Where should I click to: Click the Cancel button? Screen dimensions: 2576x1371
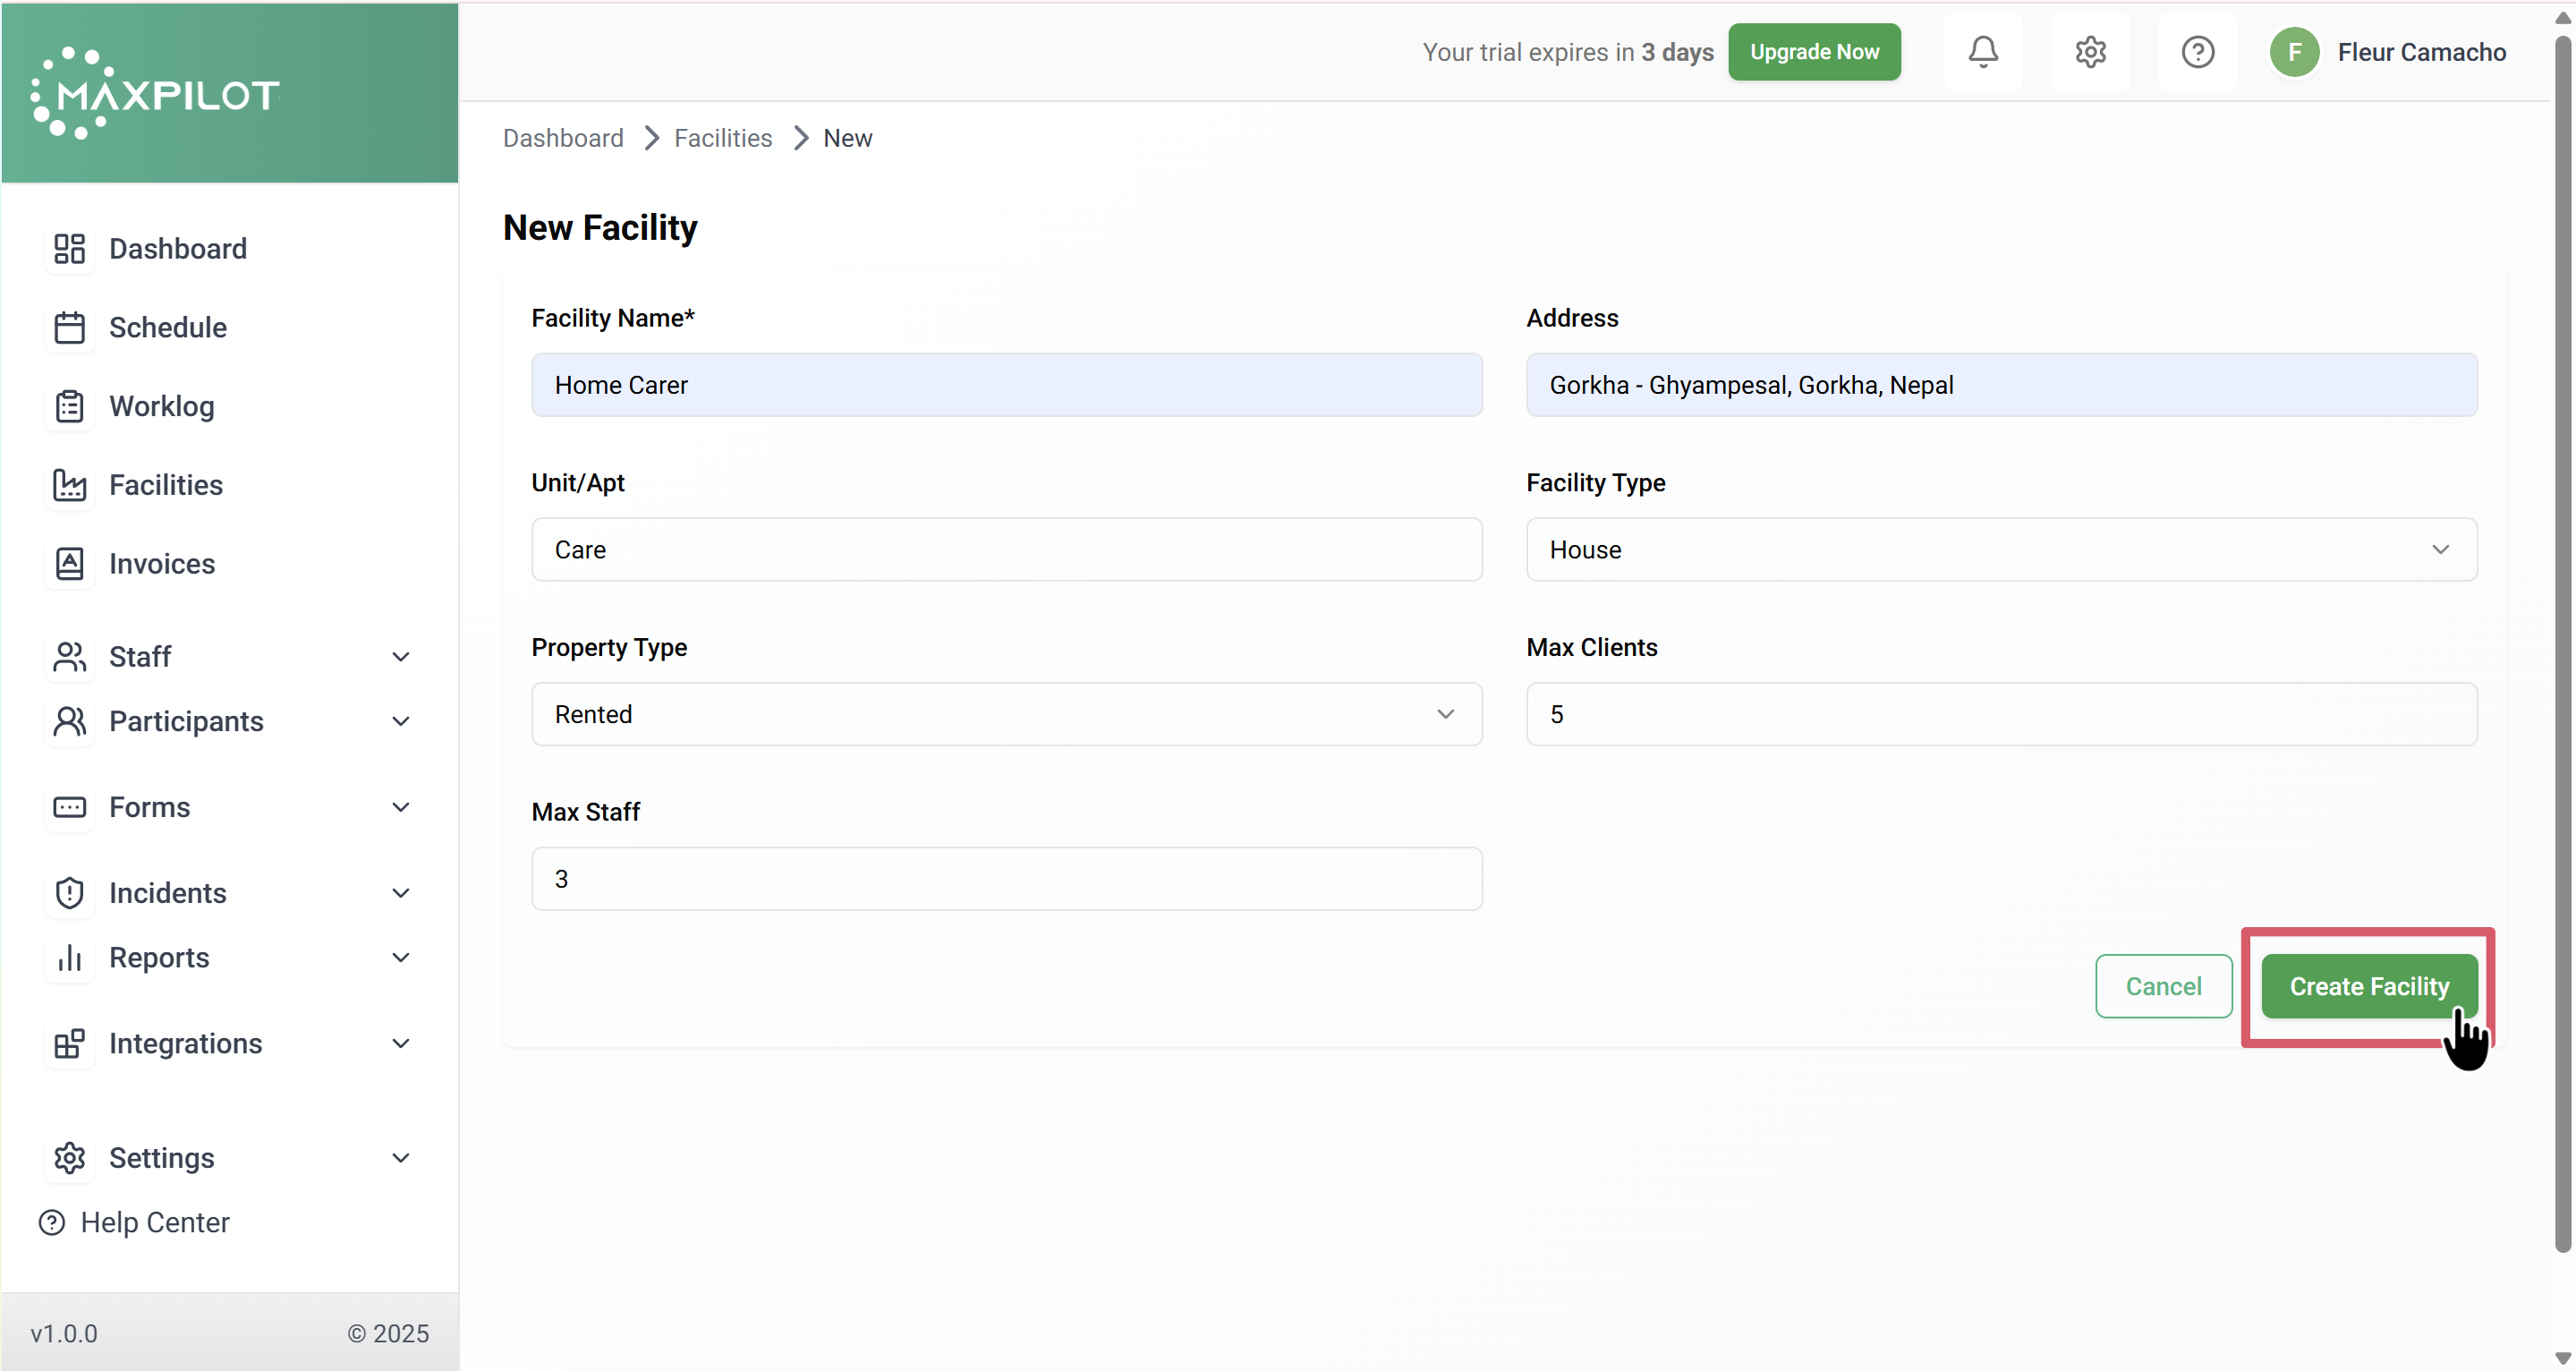[2162, 986]
